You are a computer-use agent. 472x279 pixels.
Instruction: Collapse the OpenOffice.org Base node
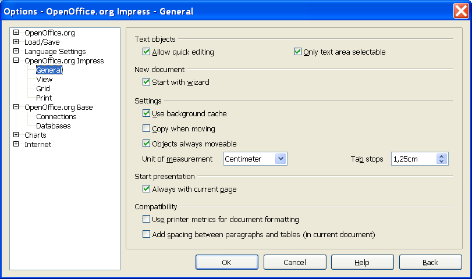tap(16, 107)
